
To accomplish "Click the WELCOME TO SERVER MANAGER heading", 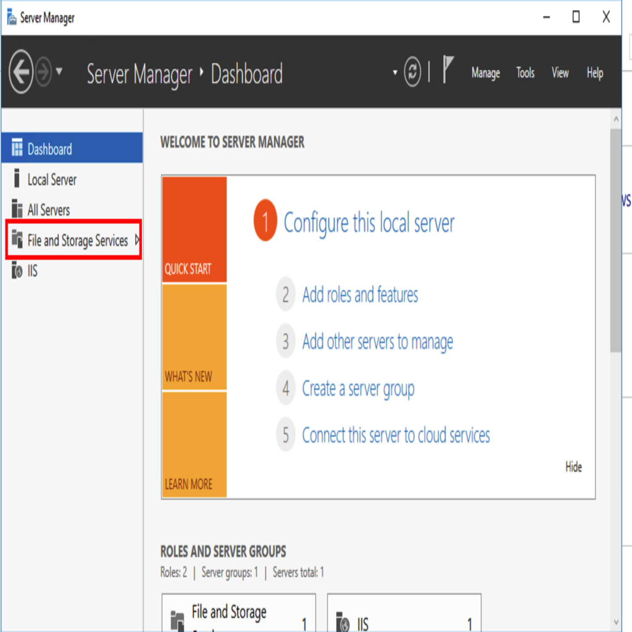I will [233, 142].
